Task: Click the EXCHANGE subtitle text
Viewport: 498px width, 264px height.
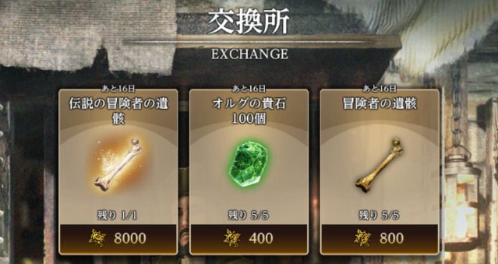Action: tap(250, 54)
